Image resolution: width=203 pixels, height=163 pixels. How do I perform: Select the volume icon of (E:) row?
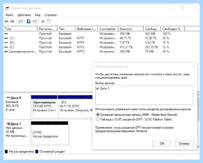point(6,47)
